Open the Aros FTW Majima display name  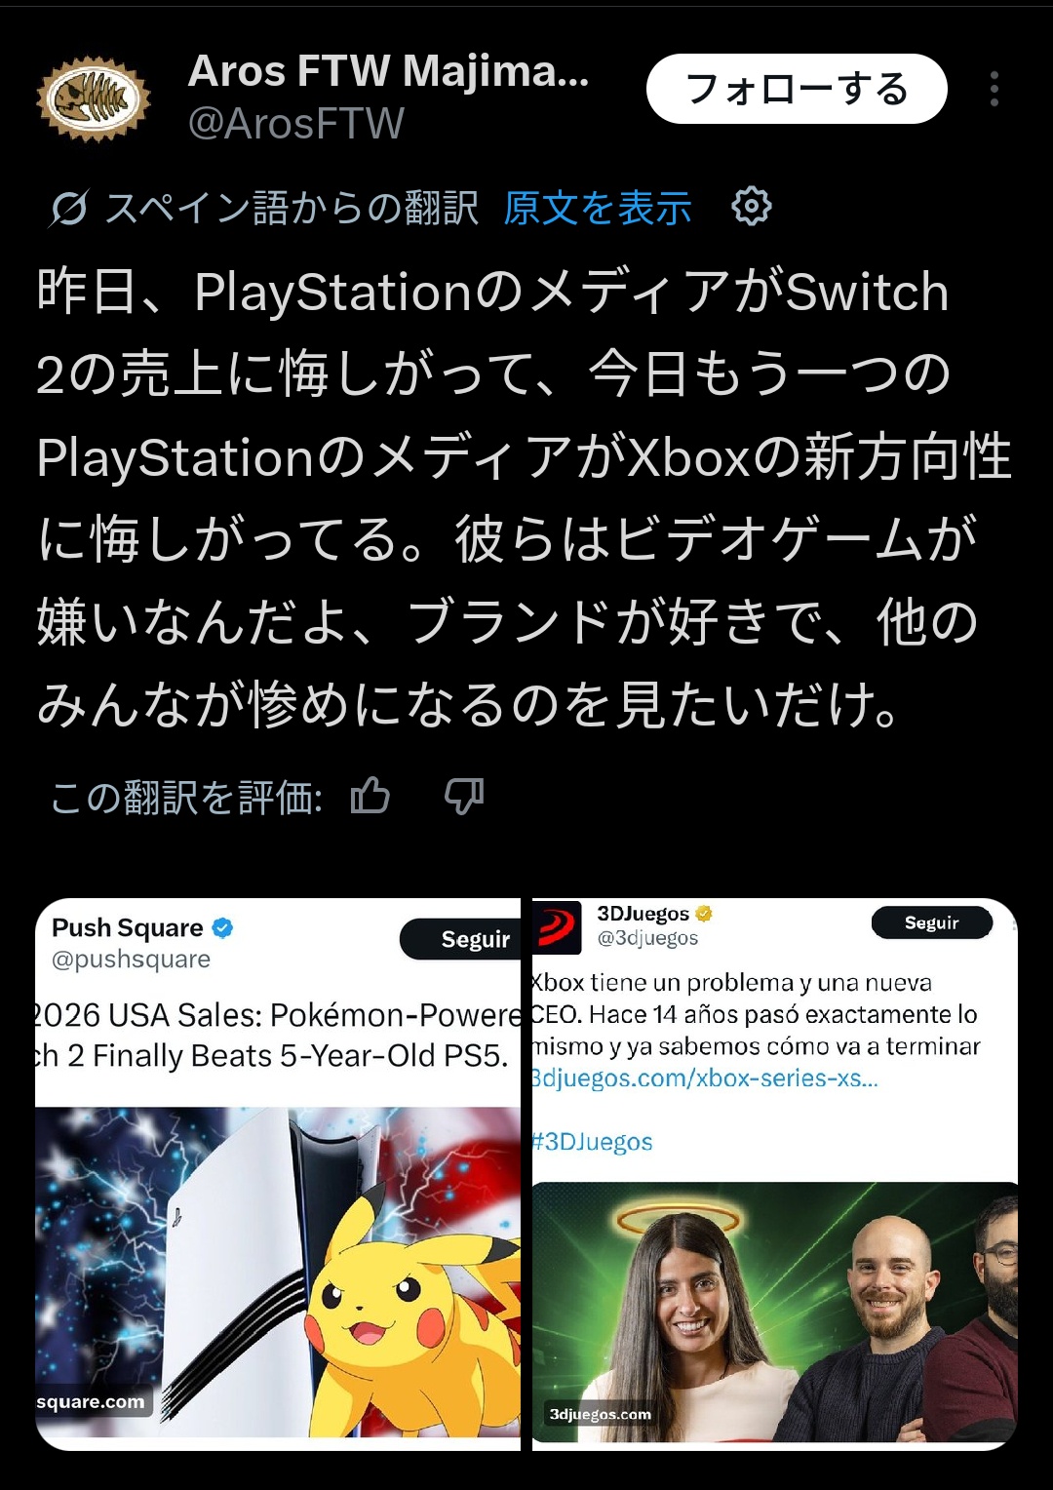tap(388, 71)
